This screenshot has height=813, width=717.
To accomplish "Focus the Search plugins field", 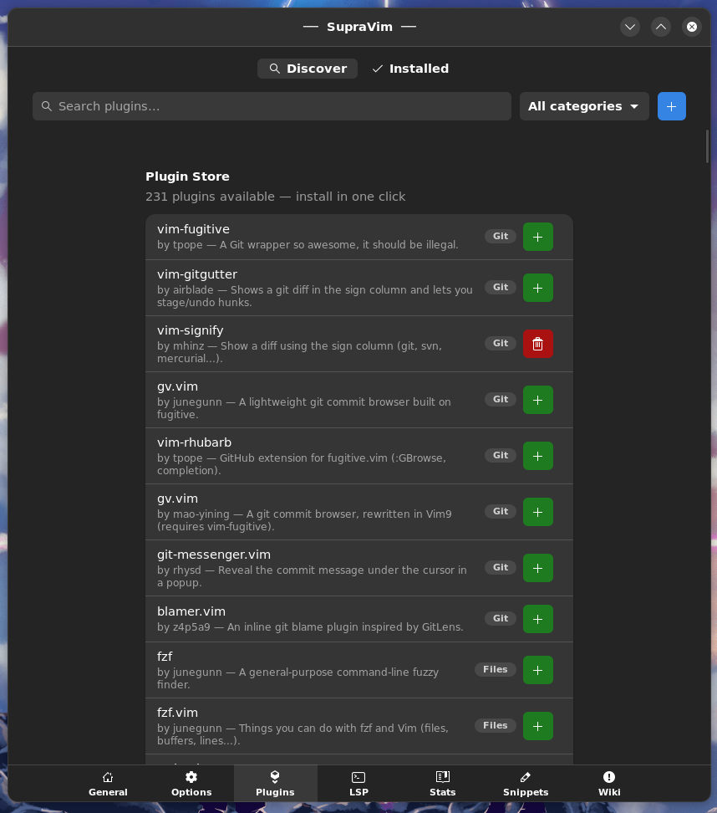I will tap(272, 106).
